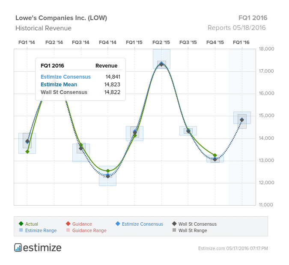Viewport: 289px width, 265px height.
Task: Click the 14,841 consensus value
Action: tap(113, 77)
